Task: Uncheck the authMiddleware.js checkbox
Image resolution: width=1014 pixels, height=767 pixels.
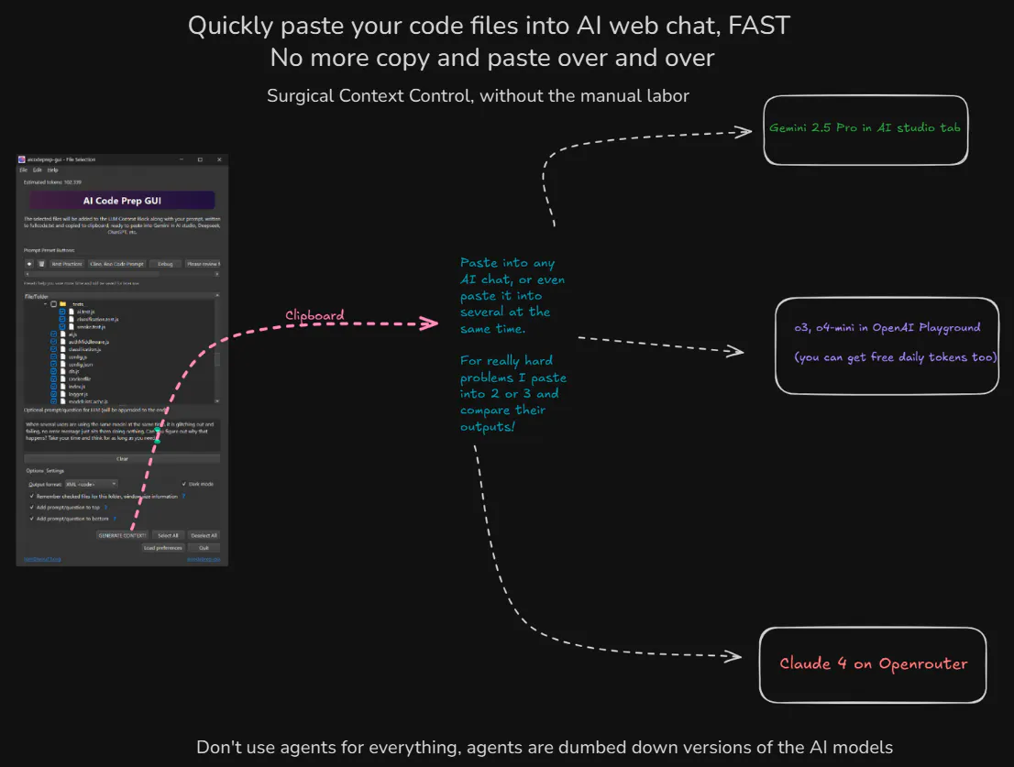Action: coord(54,342)
